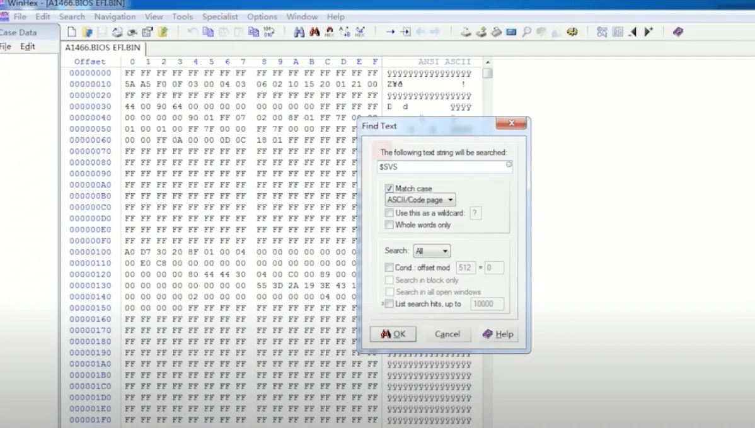Click the red binoculars find icon without HEX label
The width and height of the screenshot is (755, 428).
314,31
